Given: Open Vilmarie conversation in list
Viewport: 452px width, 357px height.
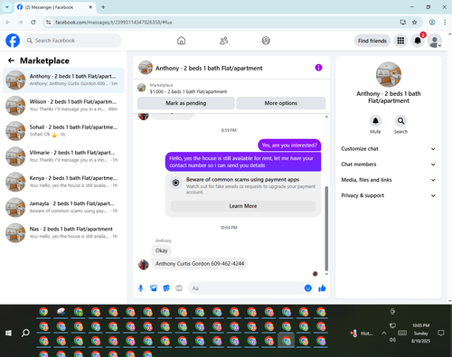Looking at the screenshot, I should pyautogui.click(x=63, y=156).
